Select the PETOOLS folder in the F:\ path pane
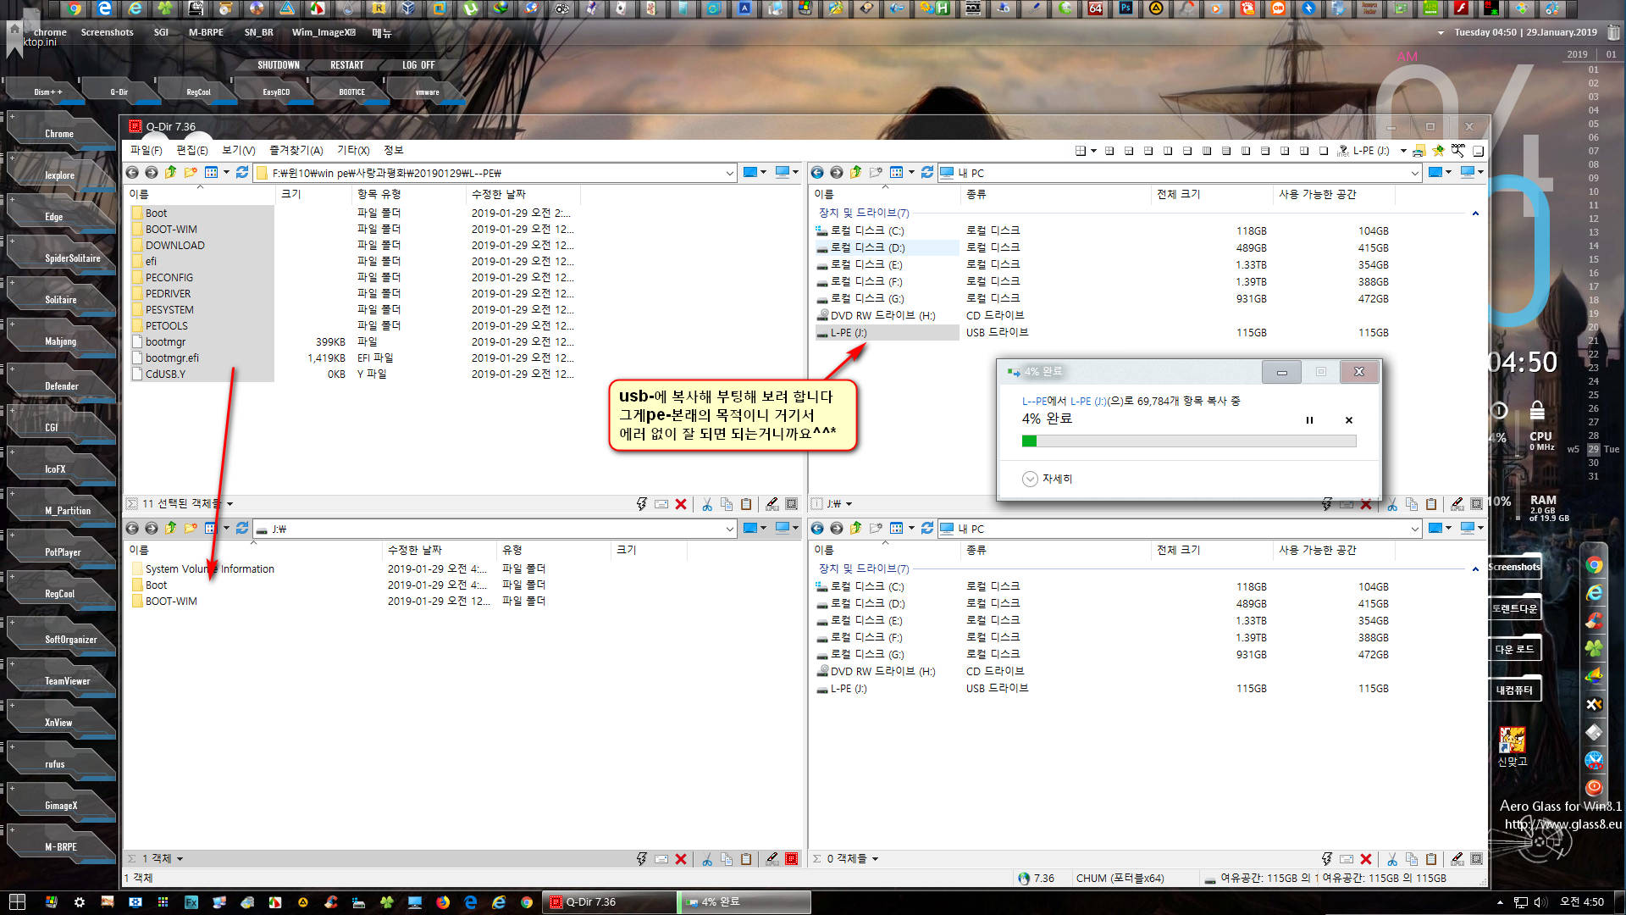1626x915 pixels. coord(167,326)
